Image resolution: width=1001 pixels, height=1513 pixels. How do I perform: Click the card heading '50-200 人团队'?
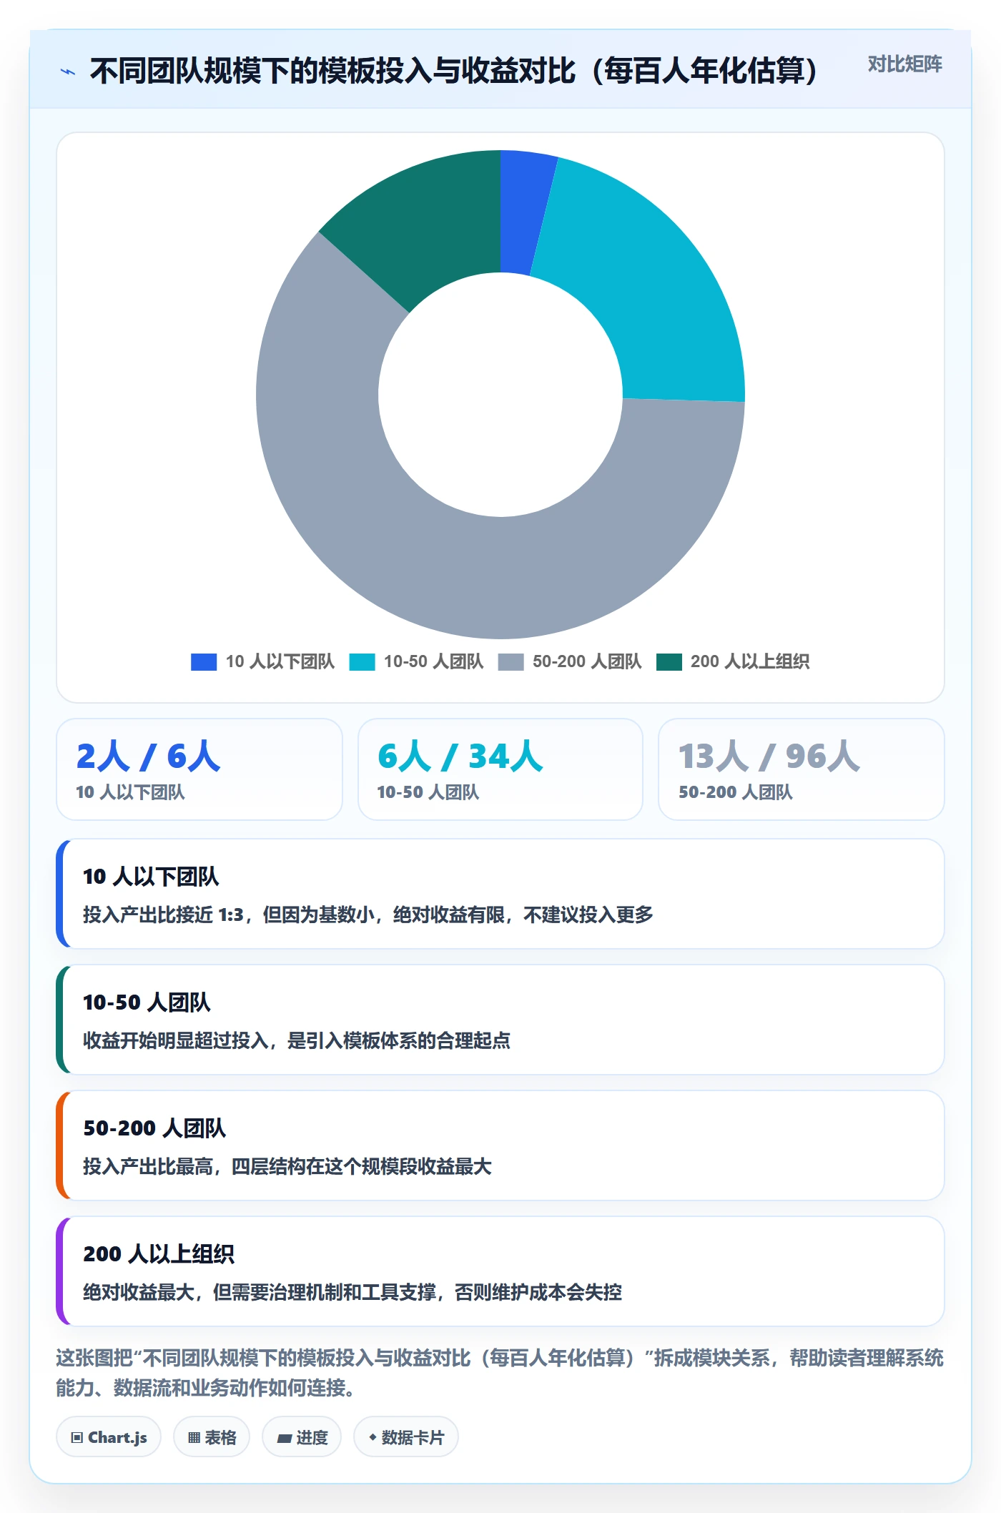pos(154,1128)
